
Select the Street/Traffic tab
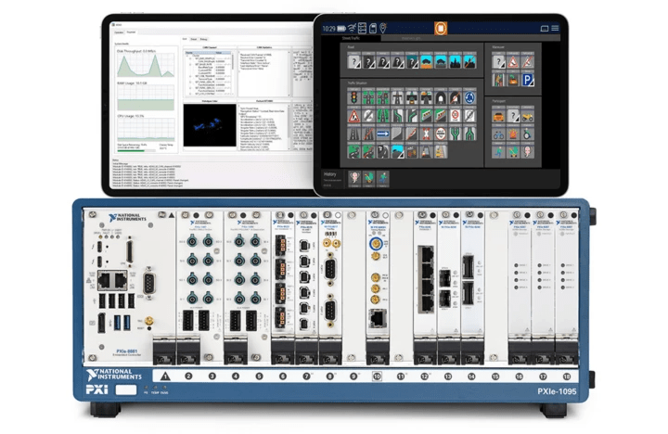[351, 38]
